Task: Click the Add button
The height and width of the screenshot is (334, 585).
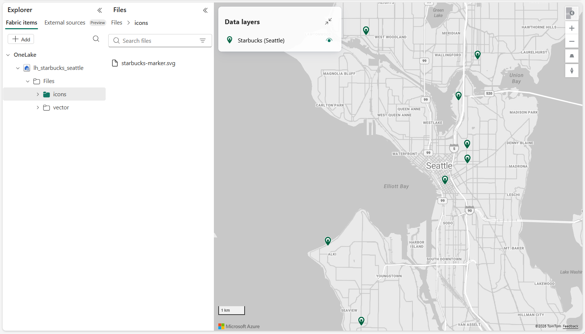Action: 21,39
